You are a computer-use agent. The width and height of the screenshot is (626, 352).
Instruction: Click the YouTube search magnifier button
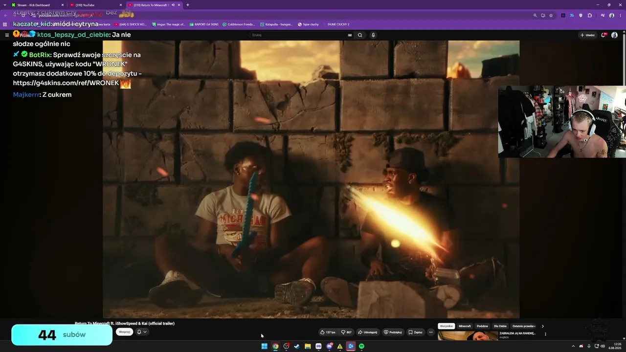[x=360, y=35]
